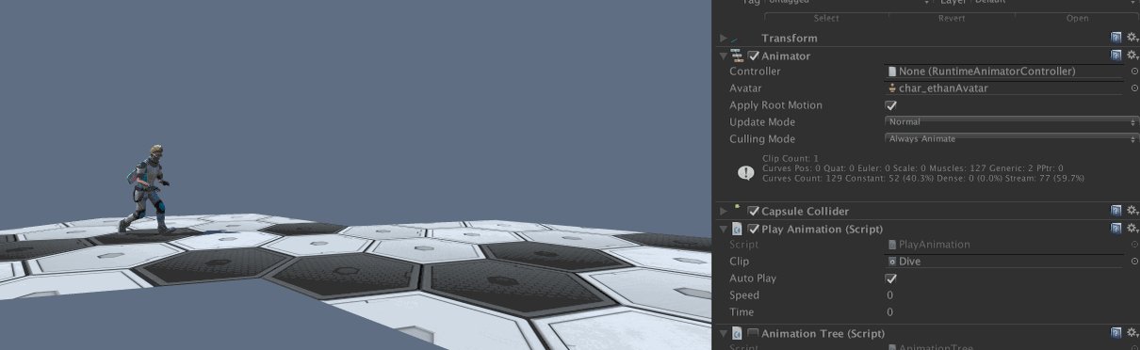The height and width of the screenshot is (350, 1140).
Task: Click the warning info icon beside Clip Count
Action: pyautogui.click(x=745, y=172)
